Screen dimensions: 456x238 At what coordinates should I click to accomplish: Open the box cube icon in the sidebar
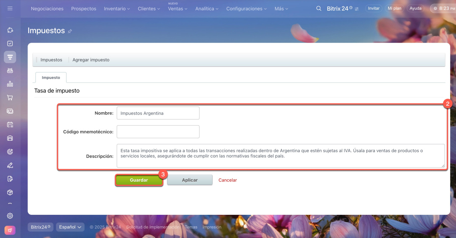pos(10,192)
